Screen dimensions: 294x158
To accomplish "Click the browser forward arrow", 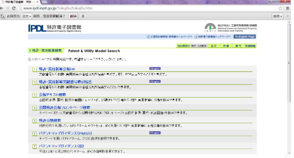I will coord(7,8).
